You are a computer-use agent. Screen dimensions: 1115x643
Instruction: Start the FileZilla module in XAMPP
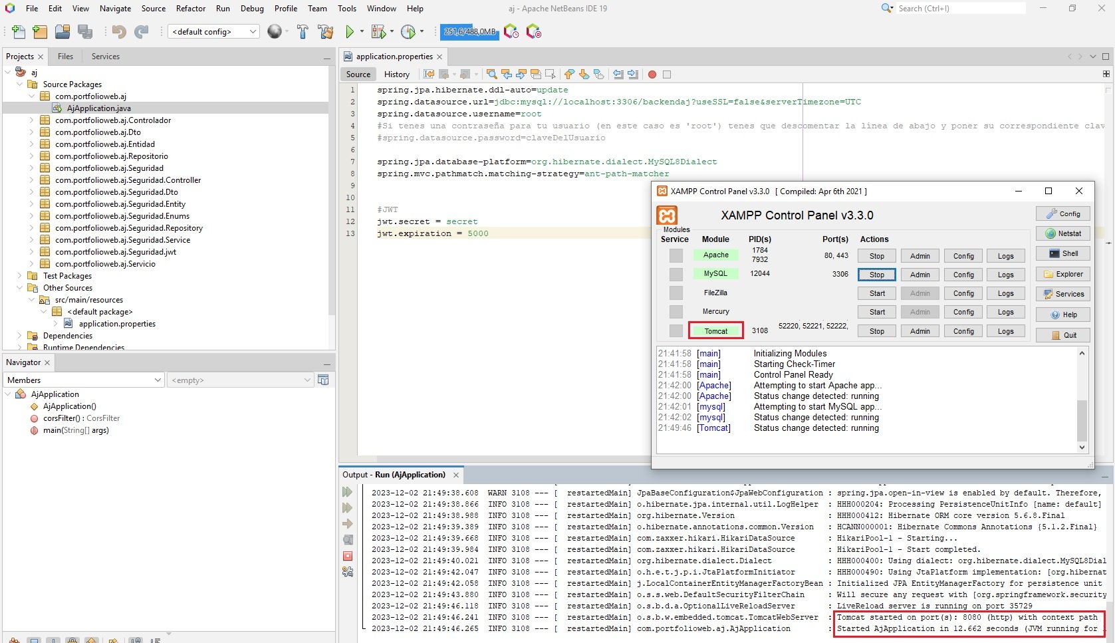pos(877,293)
